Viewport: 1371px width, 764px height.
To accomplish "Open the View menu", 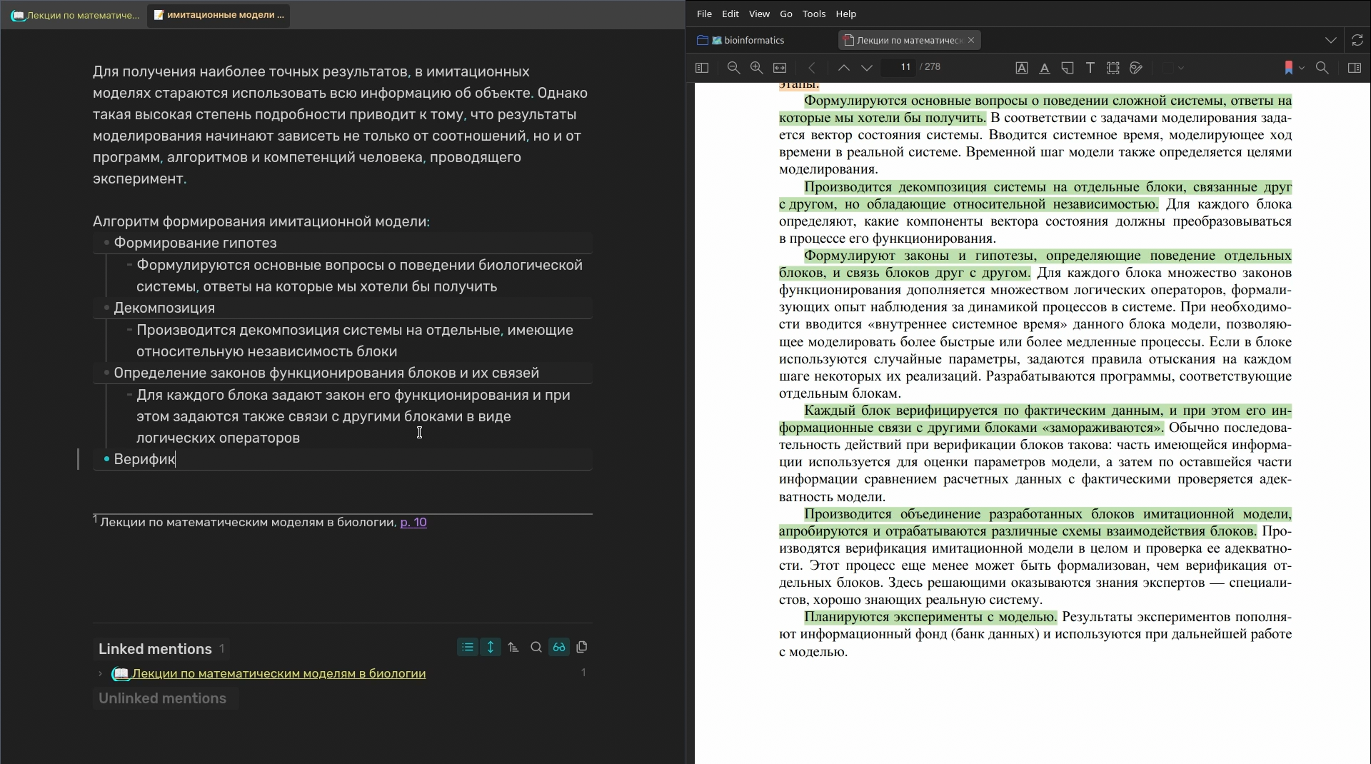I will 759,14.
